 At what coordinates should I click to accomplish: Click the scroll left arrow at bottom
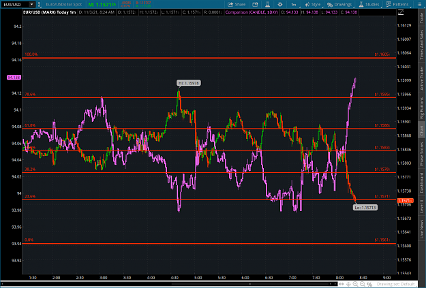click(x=331, y=284)
